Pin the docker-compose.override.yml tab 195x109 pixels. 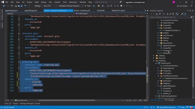[x=69, y=11]
